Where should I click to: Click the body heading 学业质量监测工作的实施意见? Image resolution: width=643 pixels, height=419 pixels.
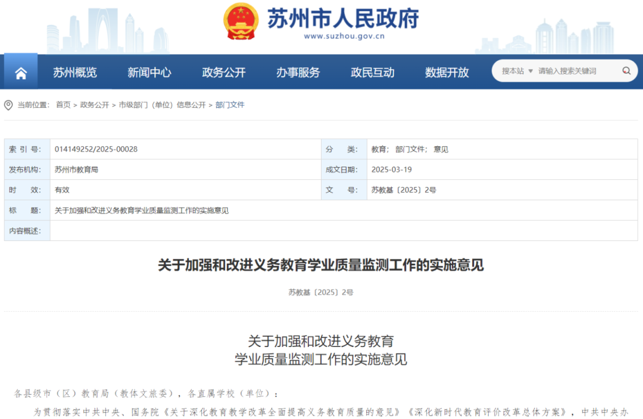coord(321,359)
